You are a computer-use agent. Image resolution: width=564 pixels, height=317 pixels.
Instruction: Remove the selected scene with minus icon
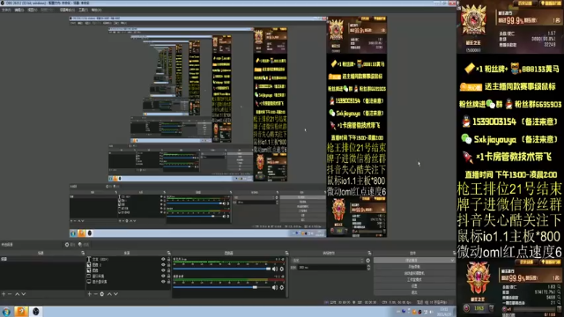[x=10, y=294]
